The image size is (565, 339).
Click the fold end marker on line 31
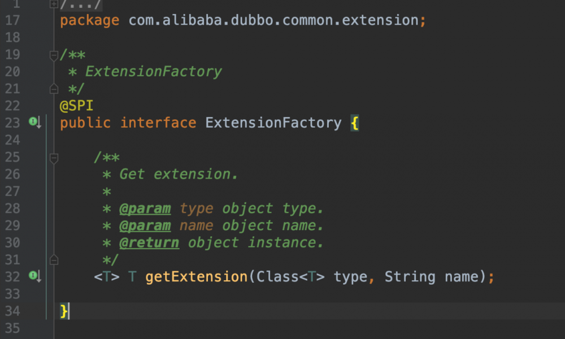click(x=54, y=260)
